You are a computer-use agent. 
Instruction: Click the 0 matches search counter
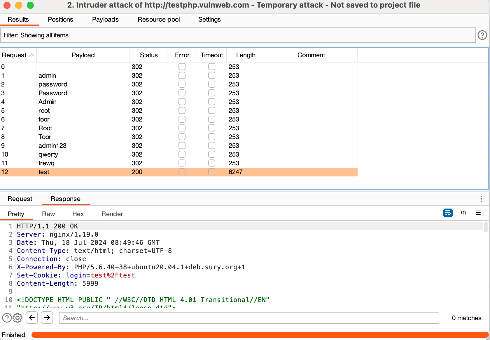tap(466, 318)
